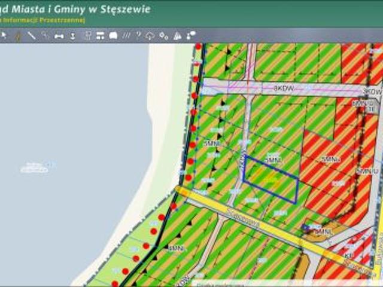Select the arrow pointer tool
Image resolution: width=383 pixels, height=287 pixels.
[x=4, y=36]
